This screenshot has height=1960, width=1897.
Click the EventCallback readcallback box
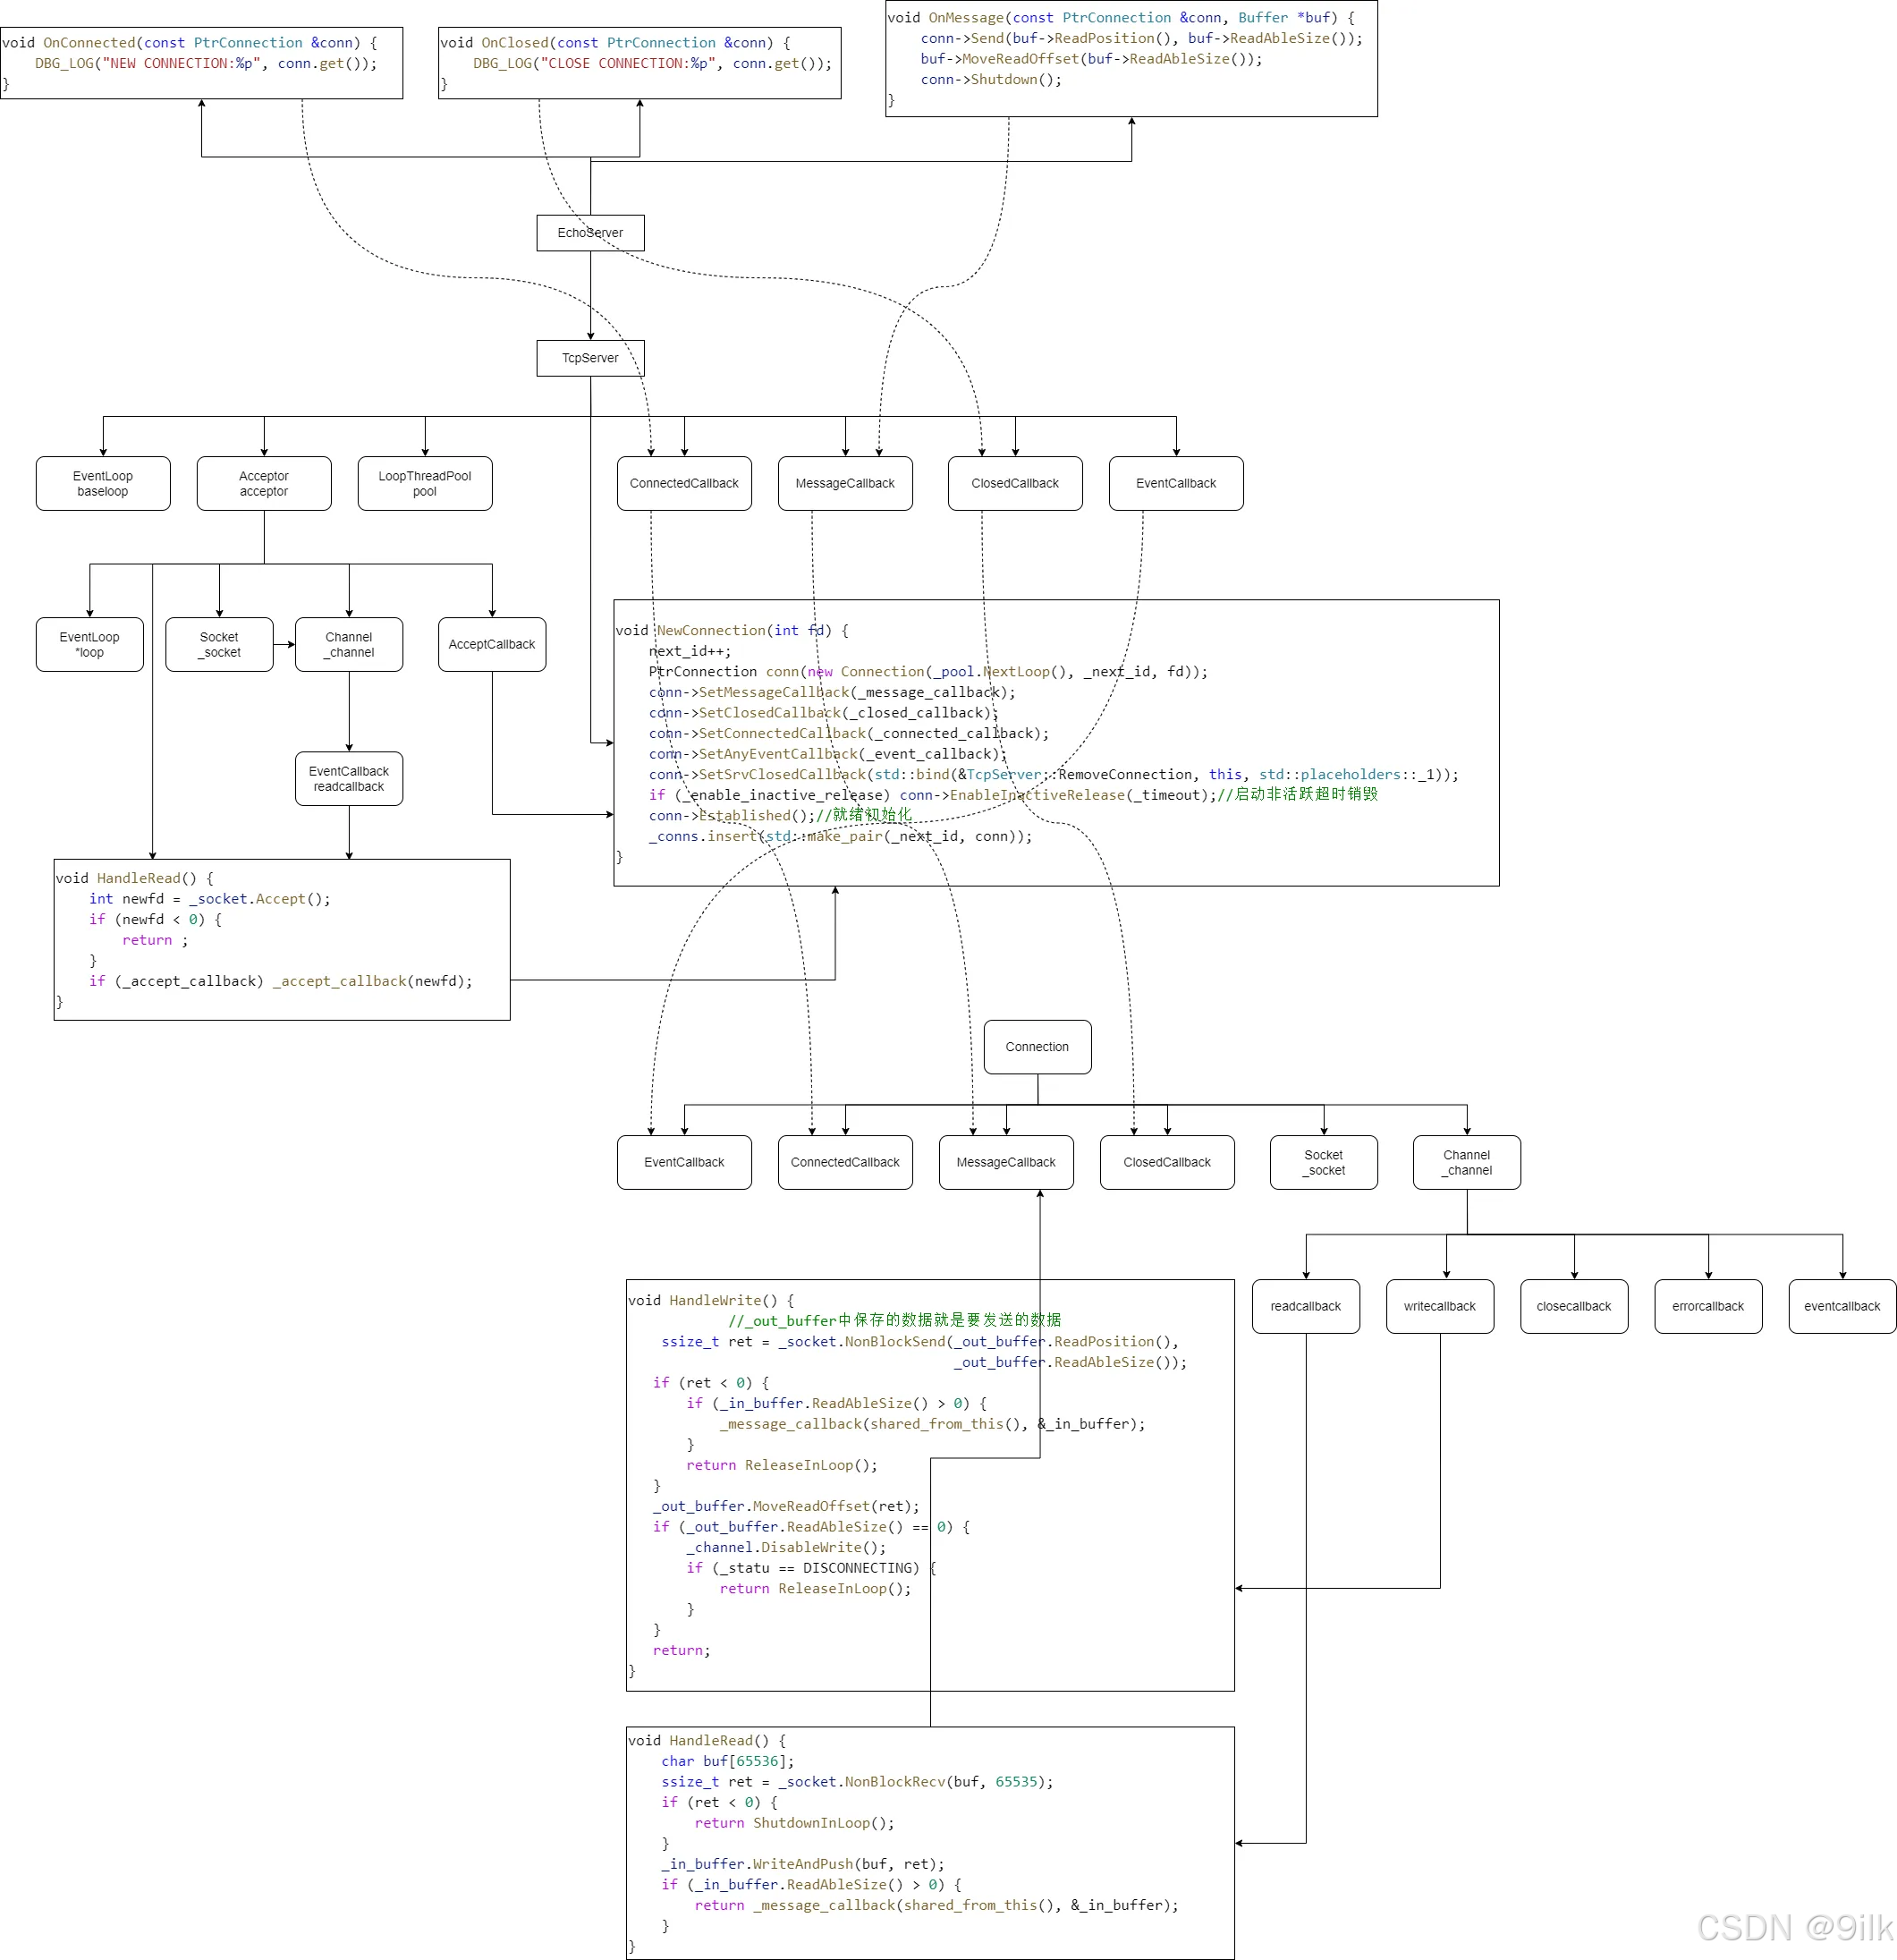point(349,779)
